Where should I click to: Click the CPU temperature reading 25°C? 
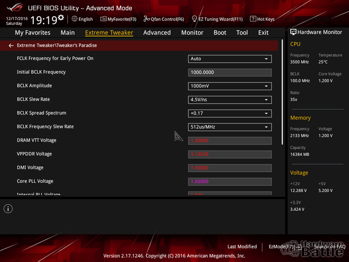pos(323,62)
